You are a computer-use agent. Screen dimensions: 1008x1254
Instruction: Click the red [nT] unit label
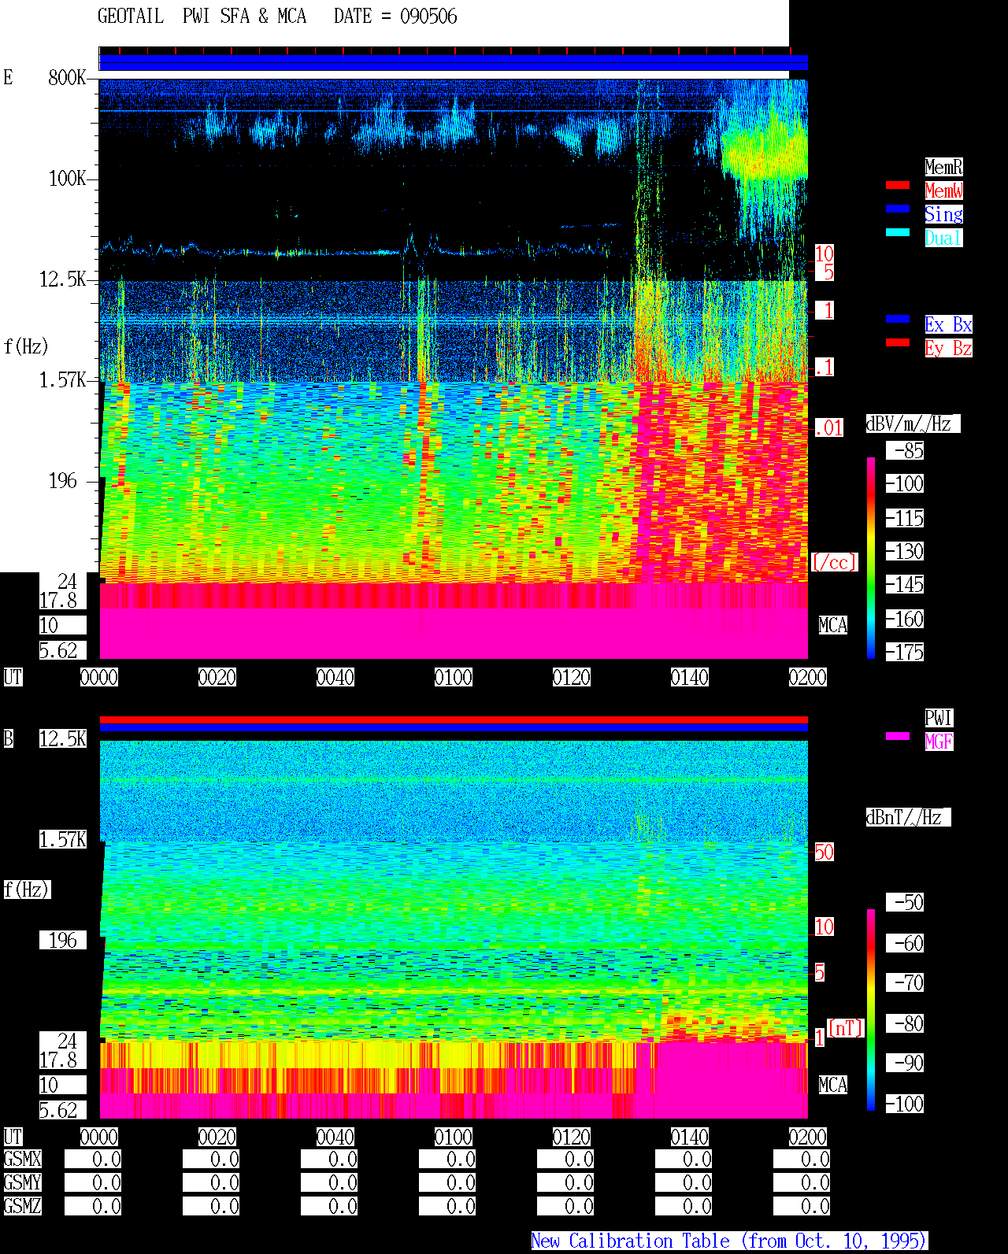coord(846,1028)
